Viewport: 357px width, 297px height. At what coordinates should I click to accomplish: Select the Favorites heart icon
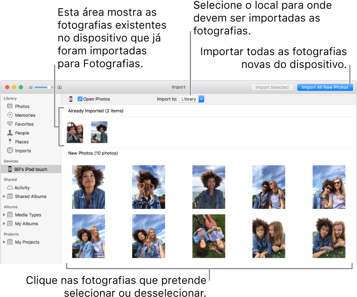10,124
